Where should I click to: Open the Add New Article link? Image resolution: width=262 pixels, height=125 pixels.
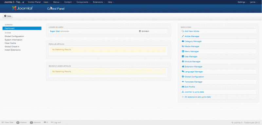coord(192,31)
